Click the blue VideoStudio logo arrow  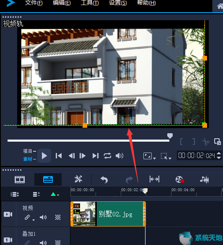click(x=10, y=3)
